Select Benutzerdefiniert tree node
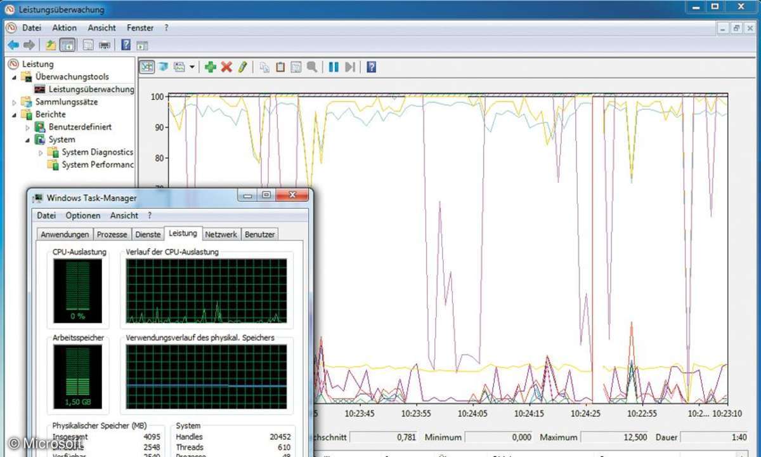Screen dimensions: 761x457 tap(80, 127)
